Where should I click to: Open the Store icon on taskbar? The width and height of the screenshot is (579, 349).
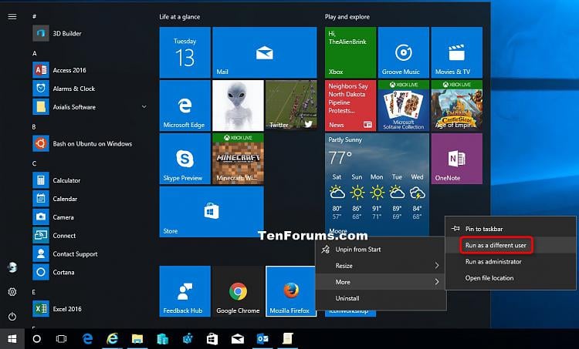pos(212,339)
